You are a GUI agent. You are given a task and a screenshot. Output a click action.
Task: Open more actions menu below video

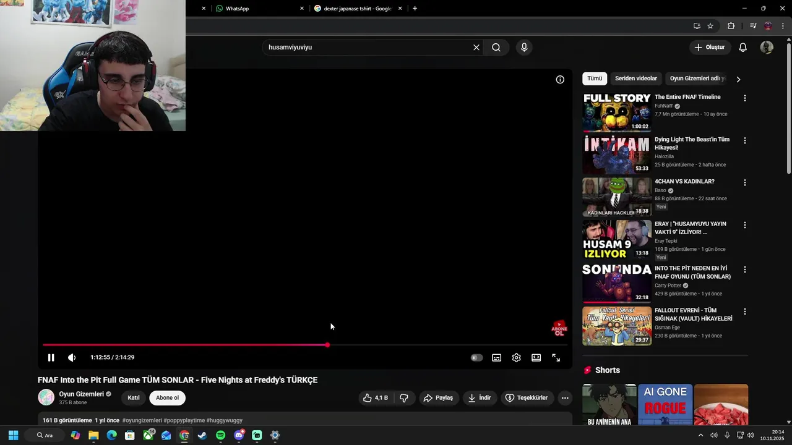(x=565, y=398)
